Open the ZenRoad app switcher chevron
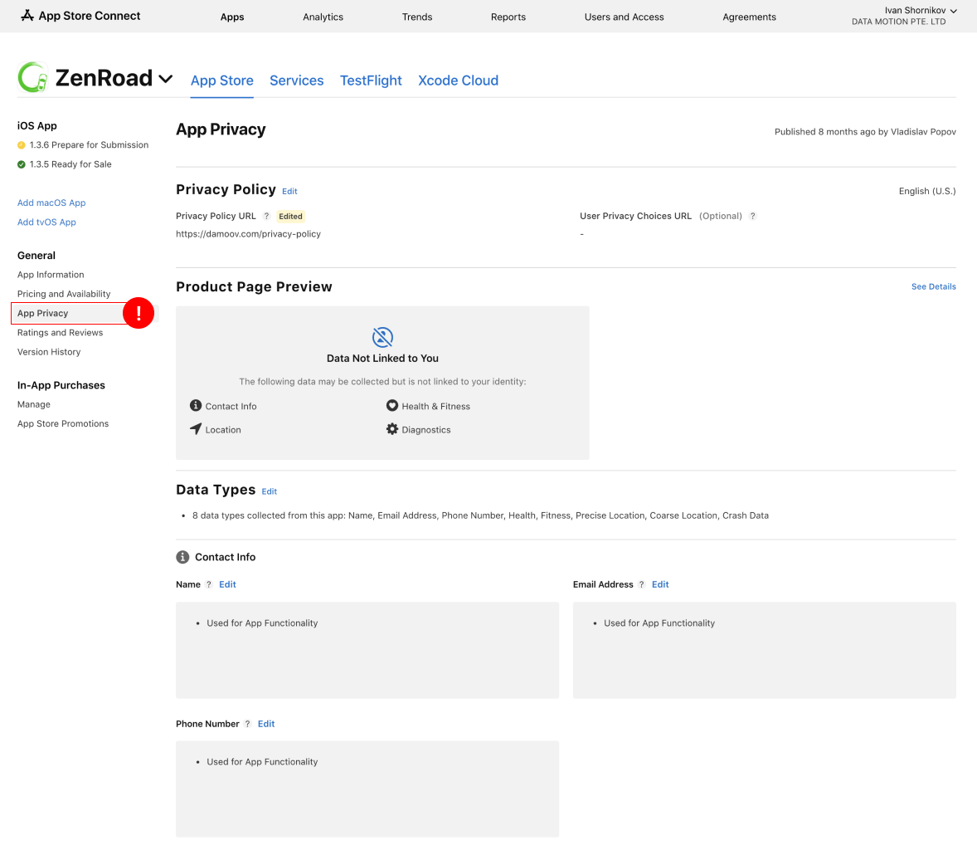The width and height of the screenshot is (977, 850). point(165,79)
